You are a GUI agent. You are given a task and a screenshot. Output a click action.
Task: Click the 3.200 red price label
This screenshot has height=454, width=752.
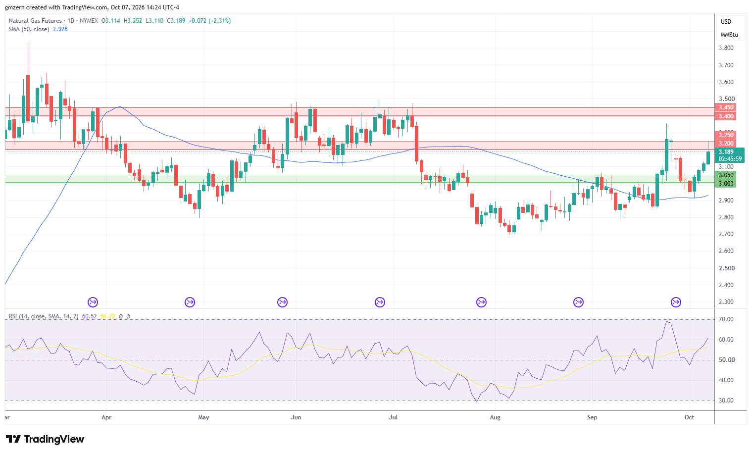click(726, 144)
